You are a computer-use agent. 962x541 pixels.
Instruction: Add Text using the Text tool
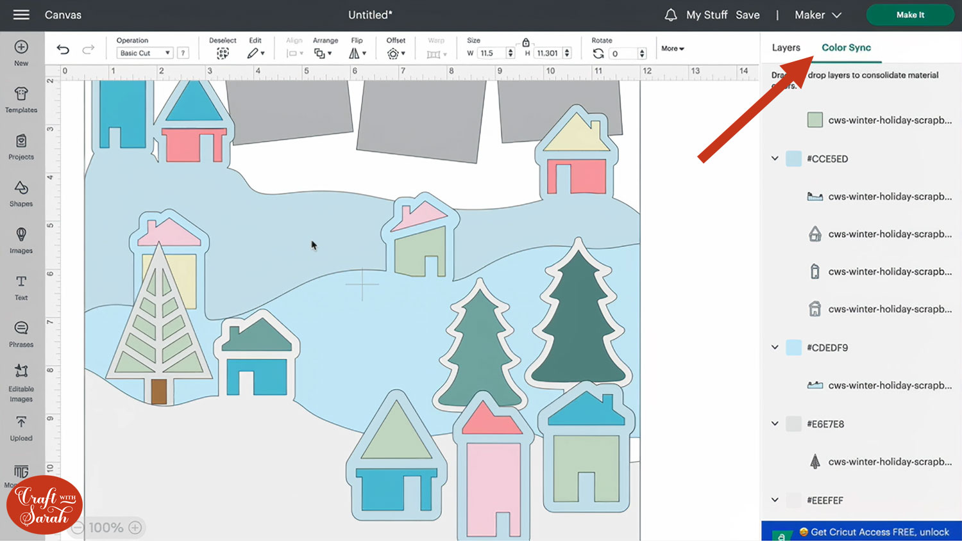21,287
